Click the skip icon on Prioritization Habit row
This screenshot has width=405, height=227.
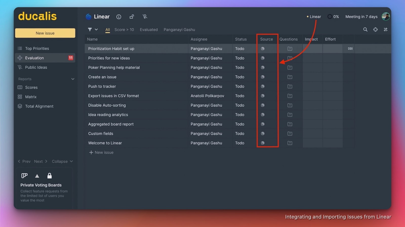click(x=350, y=48)
